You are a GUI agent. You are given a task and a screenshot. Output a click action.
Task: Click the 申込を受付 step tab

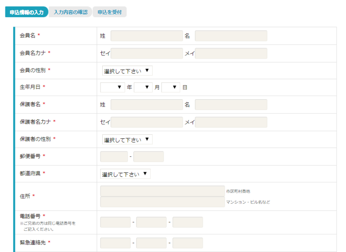[109, 12]
